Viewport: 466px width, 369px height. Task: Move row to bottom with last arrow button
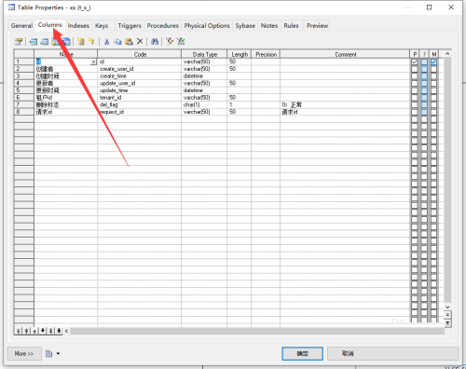point(59,331)
